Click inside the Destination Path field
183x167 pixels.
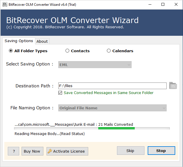pyautogui.click(x=112, y=86)
